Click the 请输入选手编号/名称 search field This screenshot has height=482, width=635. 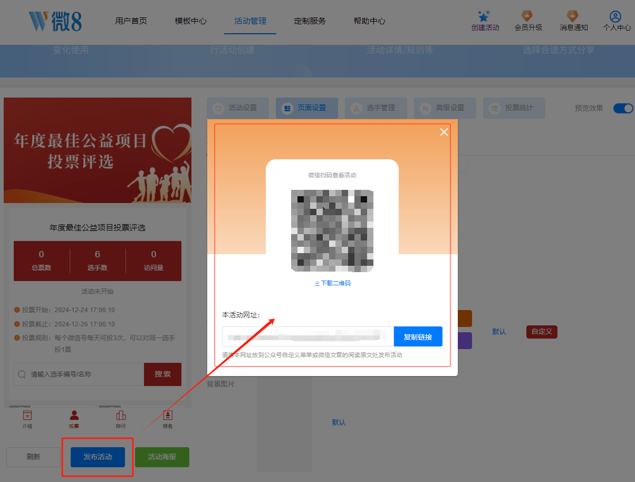point(84,374)
